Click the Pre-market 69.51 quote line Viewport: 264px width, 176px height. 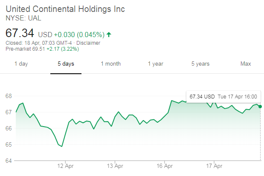click(x=36, y=49)
